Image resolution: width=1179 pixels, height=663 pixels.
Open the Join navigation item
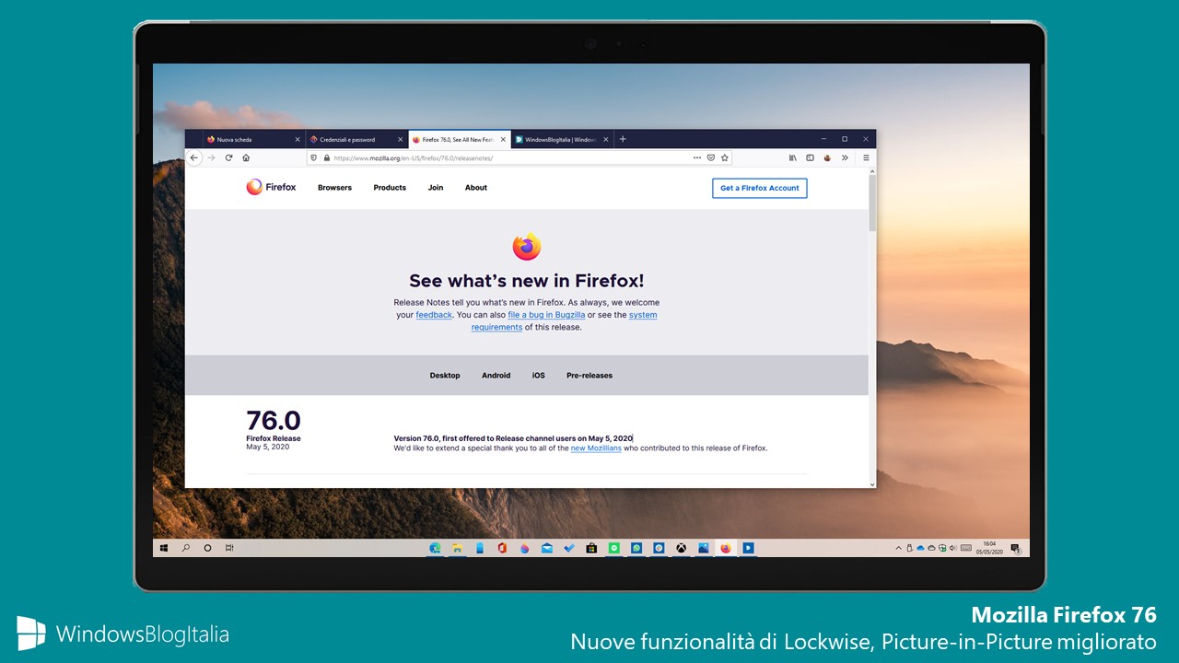(x=436, y=188)
